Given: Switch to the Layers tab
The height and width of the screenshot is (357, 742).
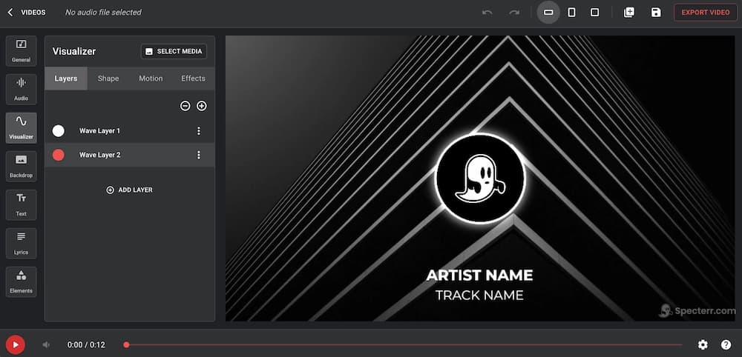Looking at the screenshot, I should click(x=66, y=79).
